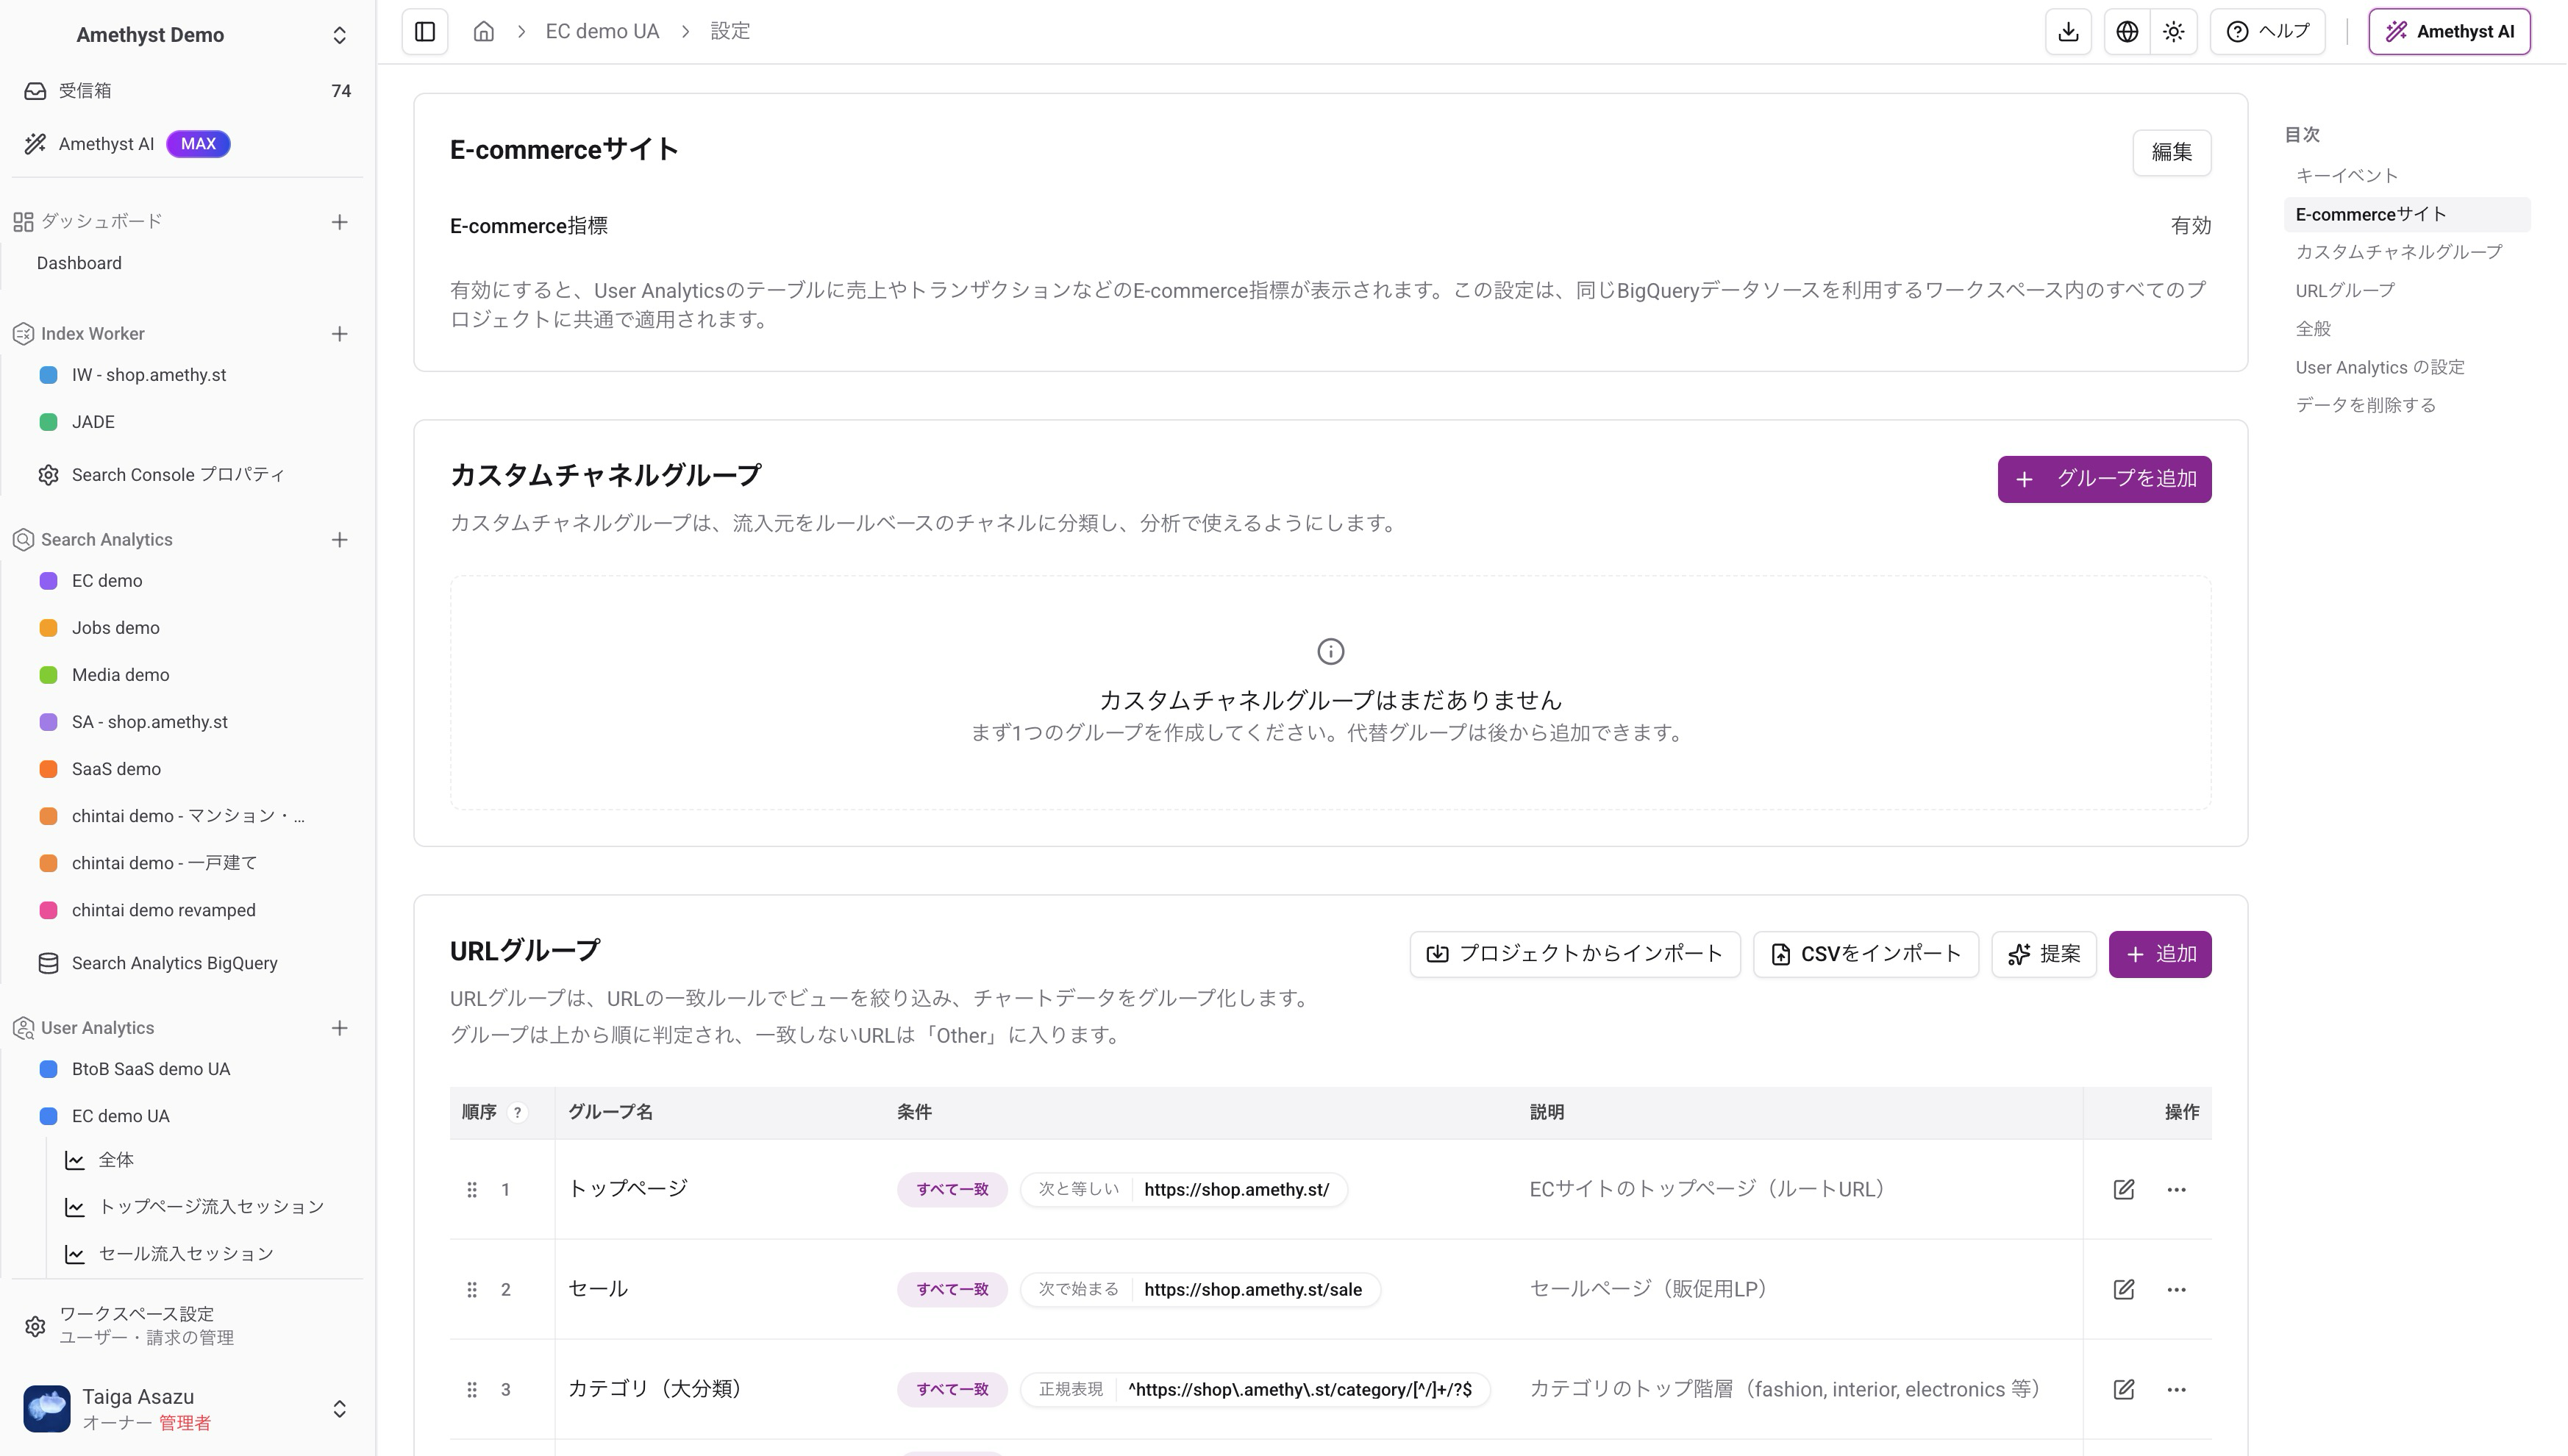The height and width of the screenshot is (1456, 2568).
Task: Open the ヘルプ help button
Action: (2267, 32)
